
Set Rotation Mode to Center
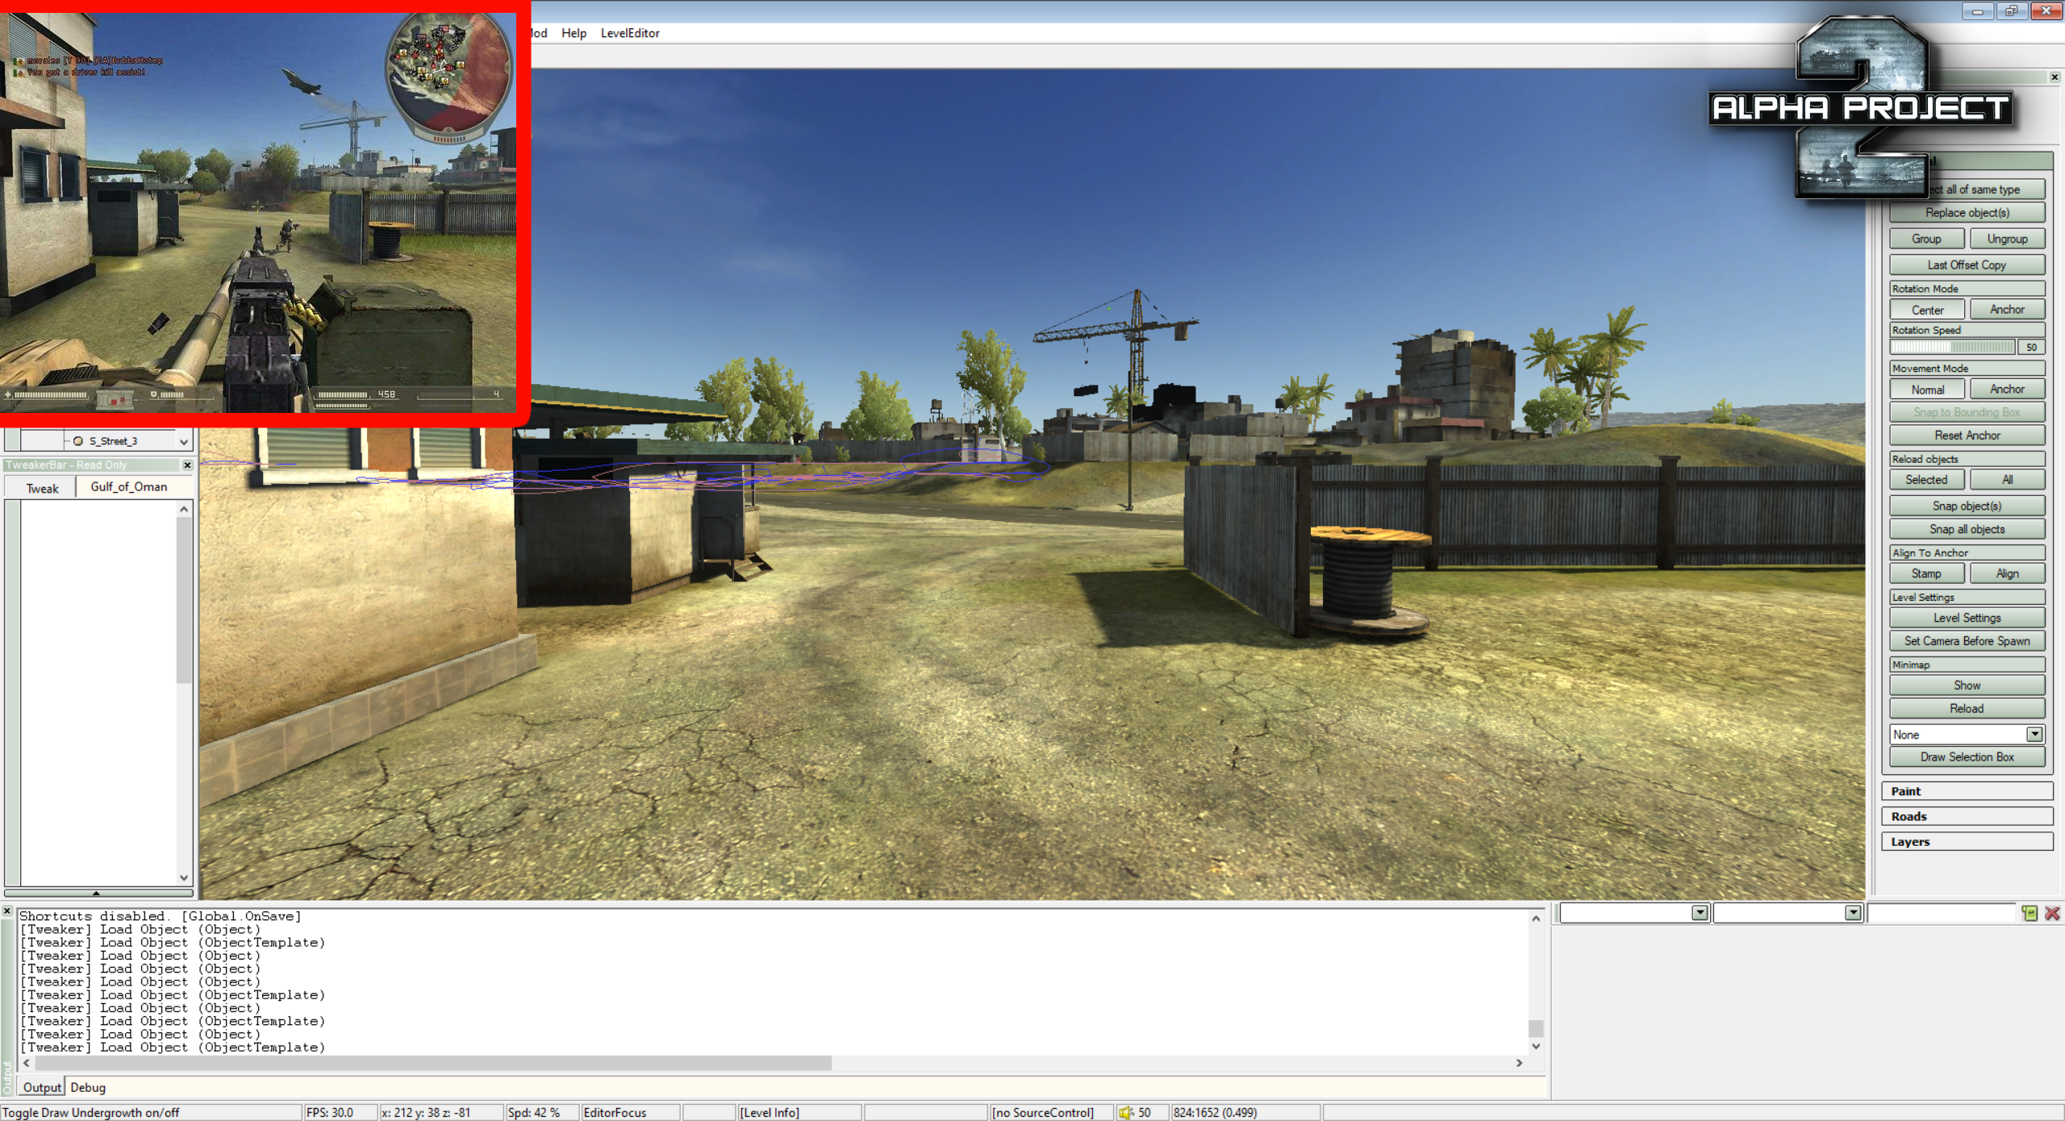coord(1927,310)
